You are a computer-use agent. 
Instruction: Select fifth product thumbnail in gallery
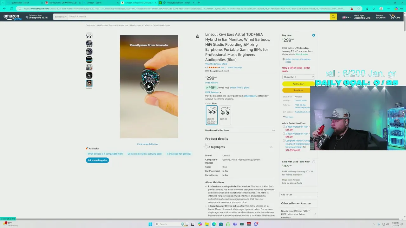click(x=89, y=67)
